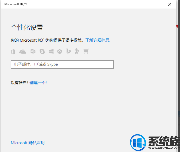
Task: Click the OneDrive cloud icon
Action: (x=23, y=51)
